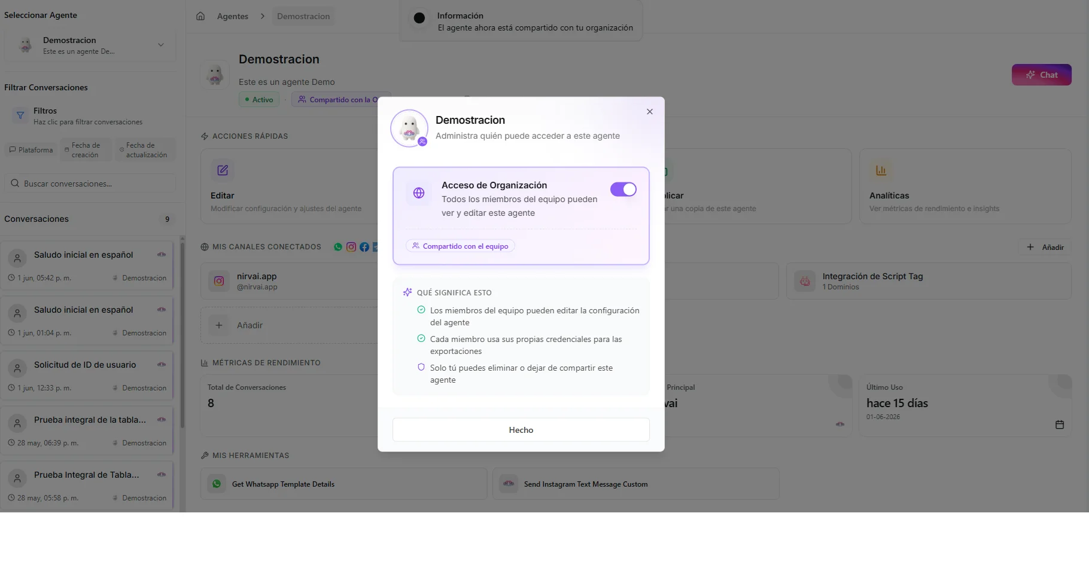Filter by Fecha de creación
1089x565 pixels.
pos(85,150)
